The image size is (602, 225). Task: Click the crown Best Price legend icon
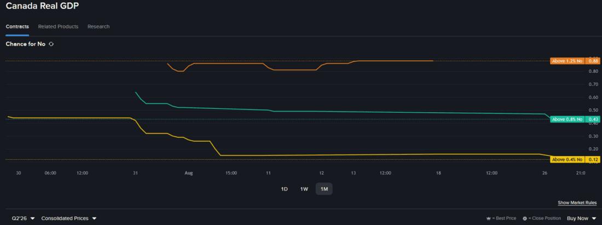point(488,218)
